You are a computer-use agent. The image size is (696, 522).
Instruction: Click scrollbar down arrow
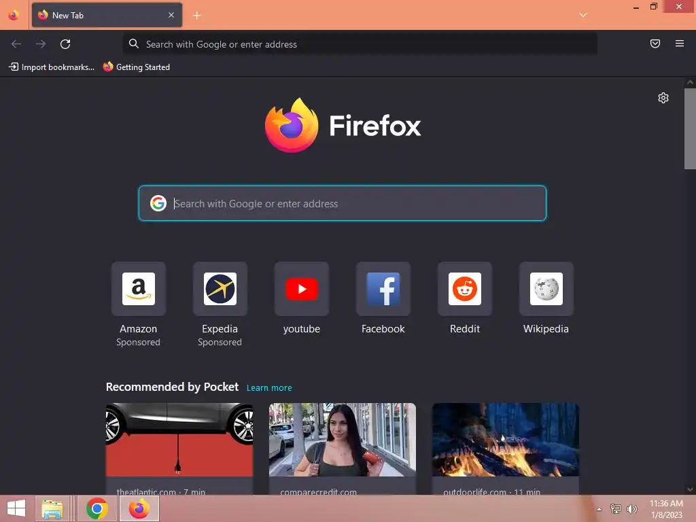(x=690, y=489)
